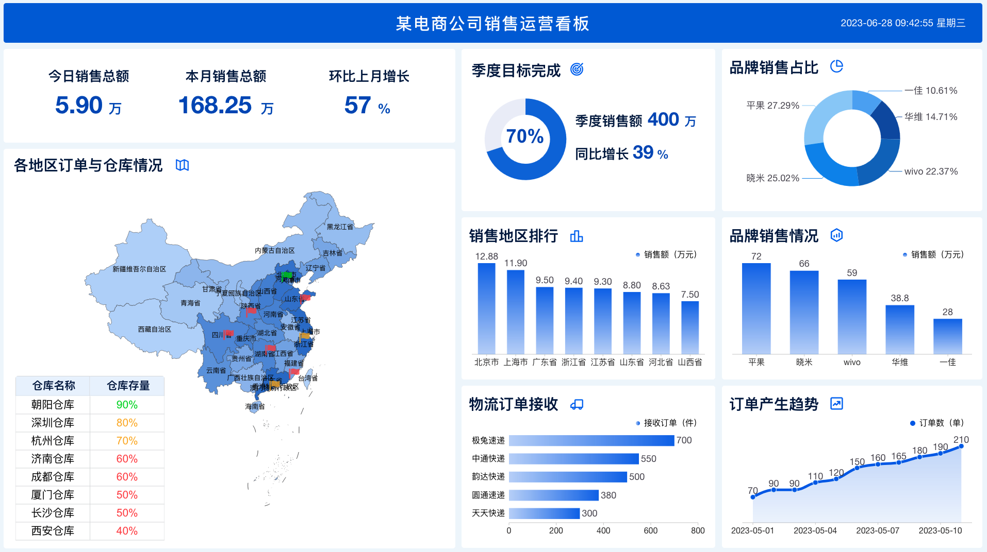Click the 环比上月增长 57% value
The image size is (987, 552).
(x=367, y=106)
